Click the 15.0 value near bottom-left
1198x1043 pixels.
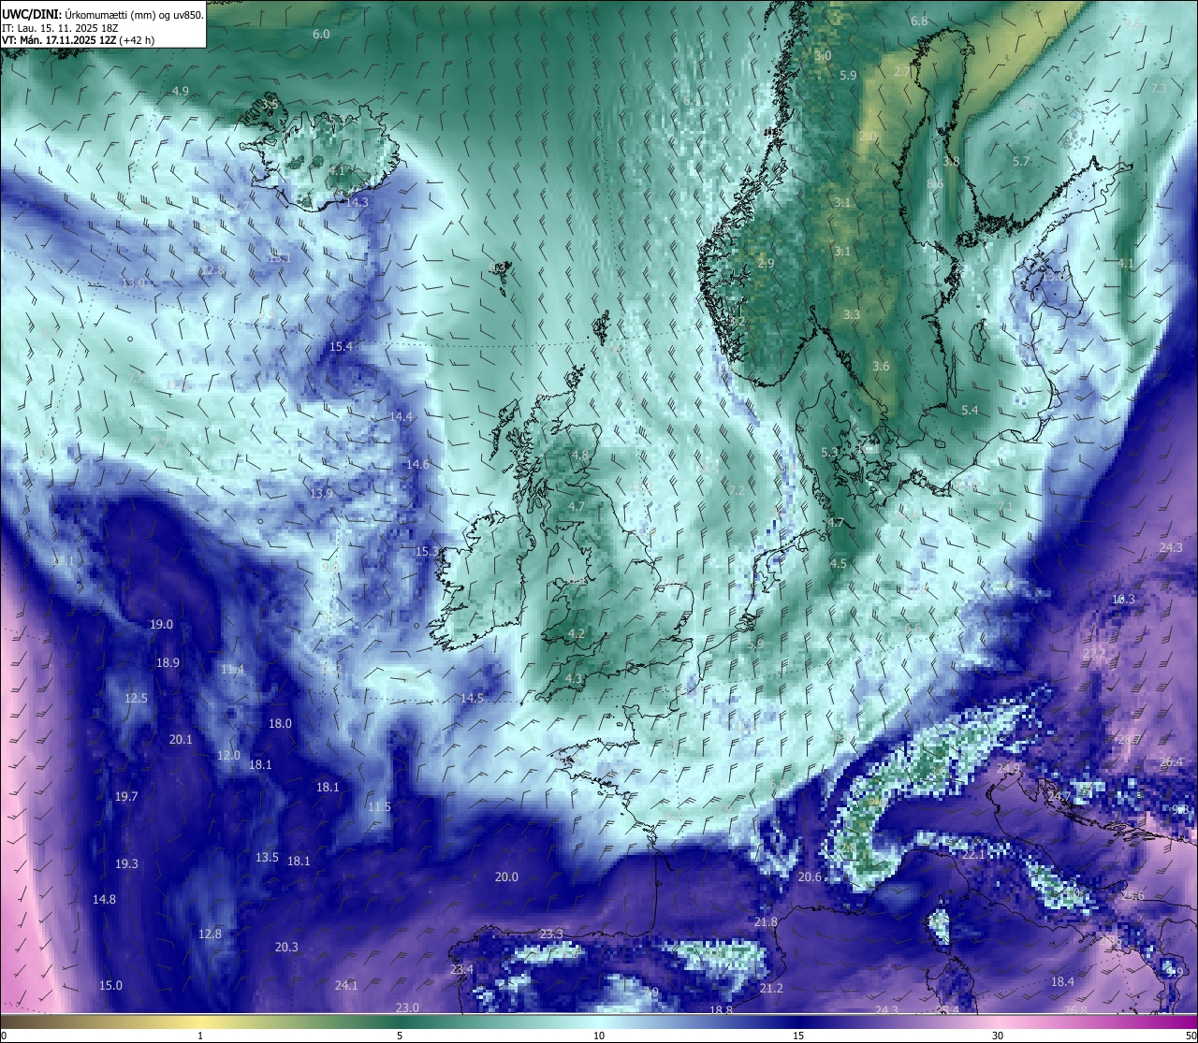point(110,985)
